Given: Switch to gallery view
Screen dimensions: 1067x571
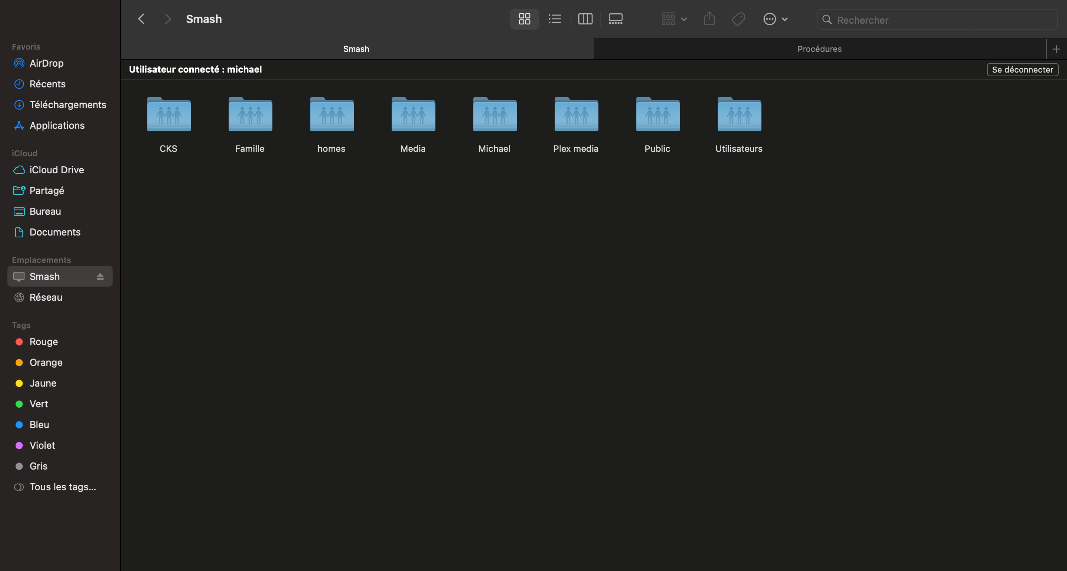Looking at the screenshot, I should 615,19.
